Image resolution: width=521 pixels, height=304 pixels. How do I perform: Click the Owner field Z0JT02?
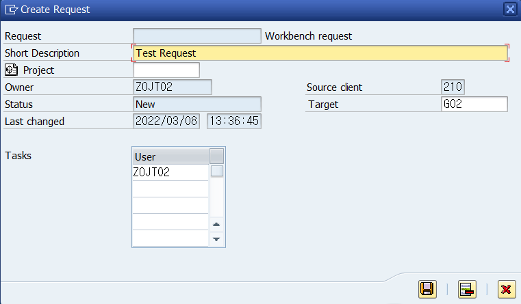[x=173, y=87]
